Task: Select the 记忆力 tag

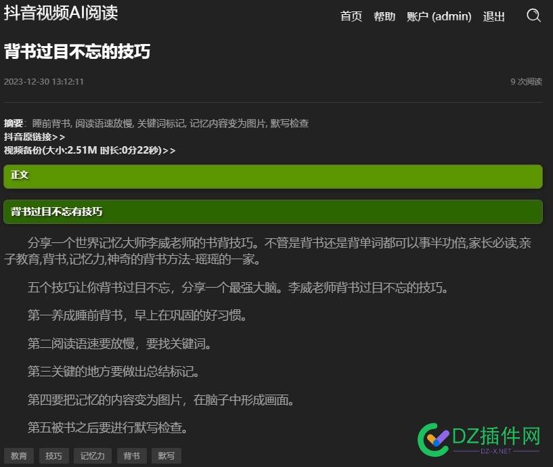Action: [x=93, y=455]
